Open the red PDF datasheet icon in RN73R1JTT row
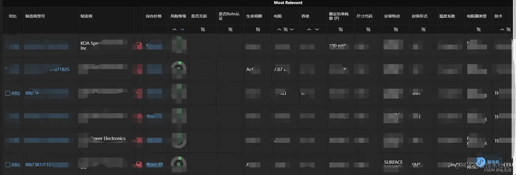Image resolution: width=516 pixels, height=175 pixels. tap(139, 164)
